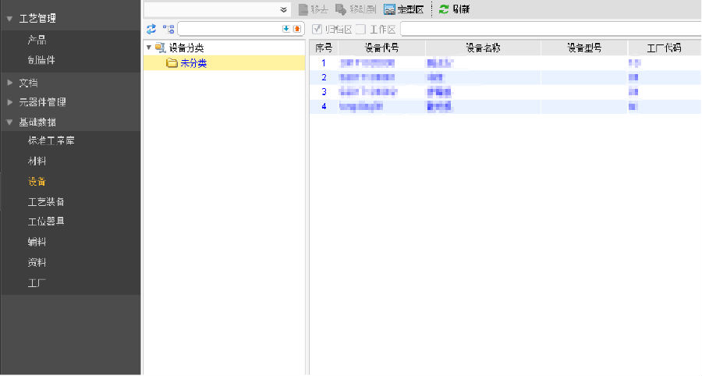
Task: Open 标准工序库 in the sidebar
Action: tap(51, 141)
